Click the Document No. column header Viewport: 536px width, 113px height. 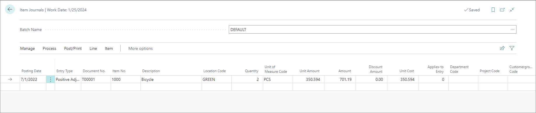pyautogui.click(x=94, y=71)
